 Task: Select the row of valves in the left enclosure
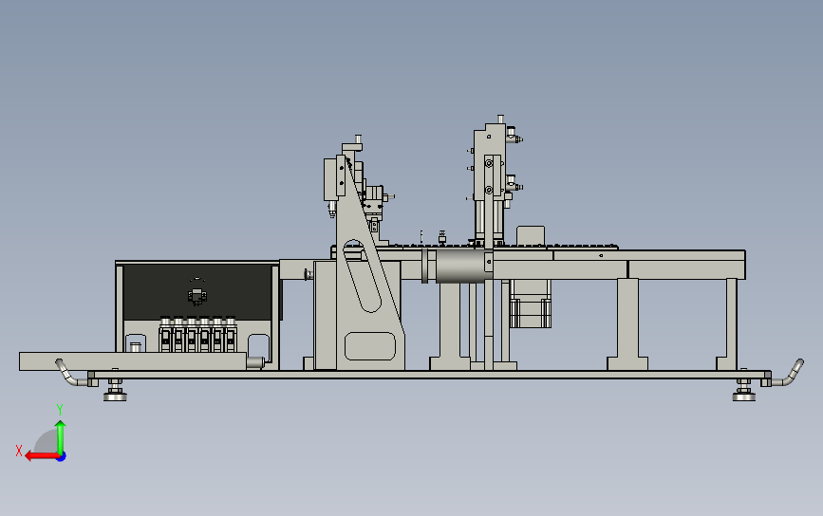[x=197, y=334]
